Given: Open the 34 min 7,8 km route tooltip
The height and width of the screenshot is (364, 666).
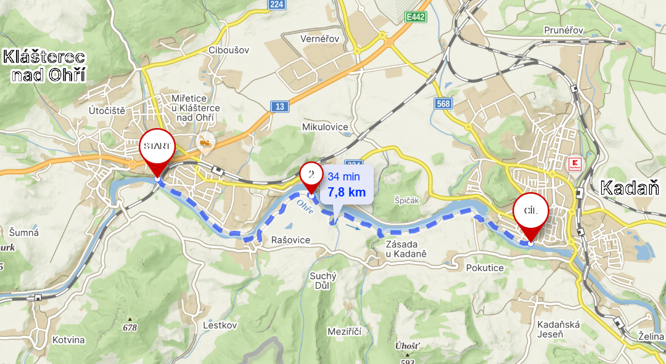Looking at the screenshot, I should click(x=347, y=185).
